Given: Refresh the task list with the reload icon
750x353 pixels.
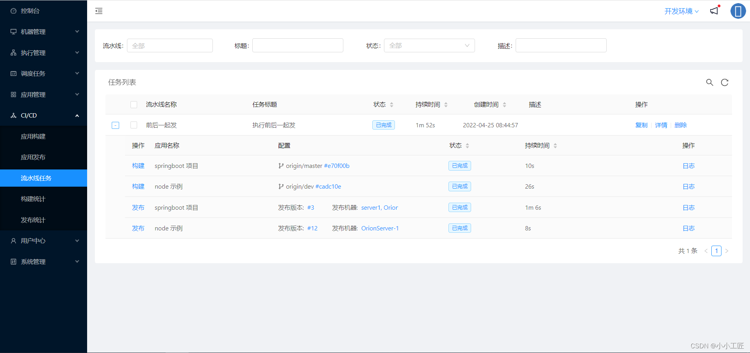Looking at the screenshot, I should pos(725,82).
